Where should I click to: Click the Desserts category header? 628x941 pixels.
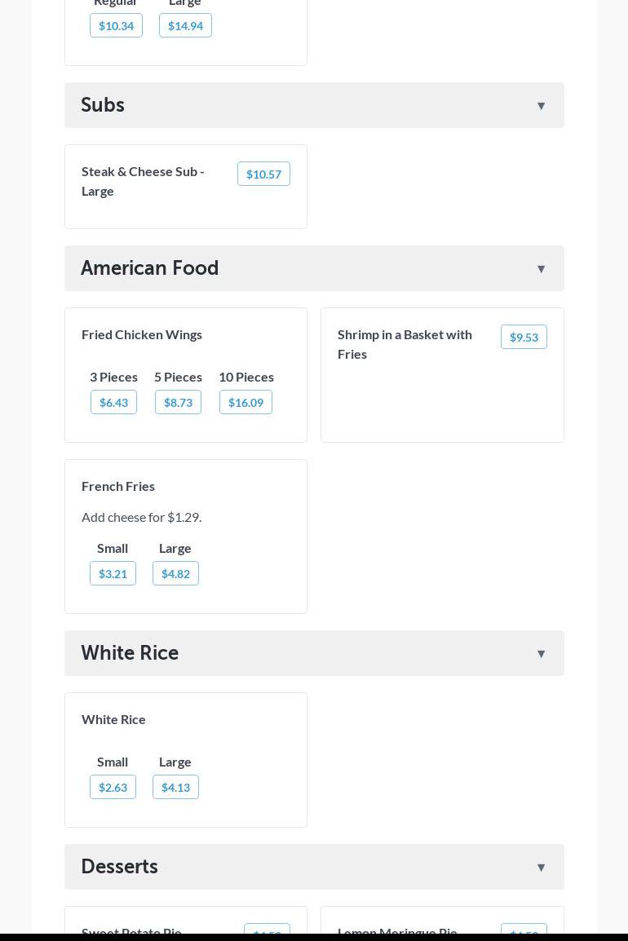[x=120, y=867]
